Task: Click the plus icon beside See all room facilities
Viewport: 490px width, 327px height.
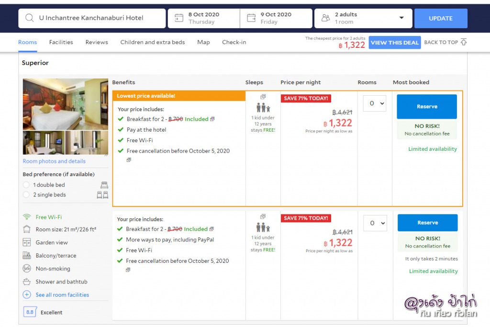Action: coord(27,295)
